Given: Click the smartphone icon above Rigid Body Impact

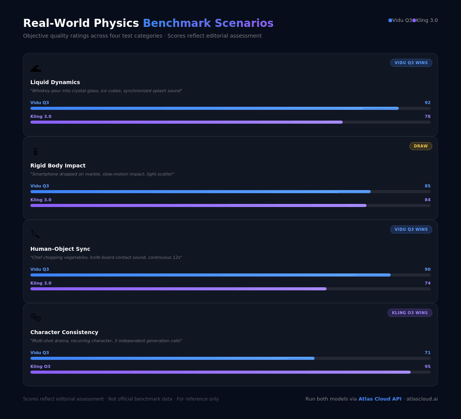Looking at the screenshot, I should coord(35,151).
